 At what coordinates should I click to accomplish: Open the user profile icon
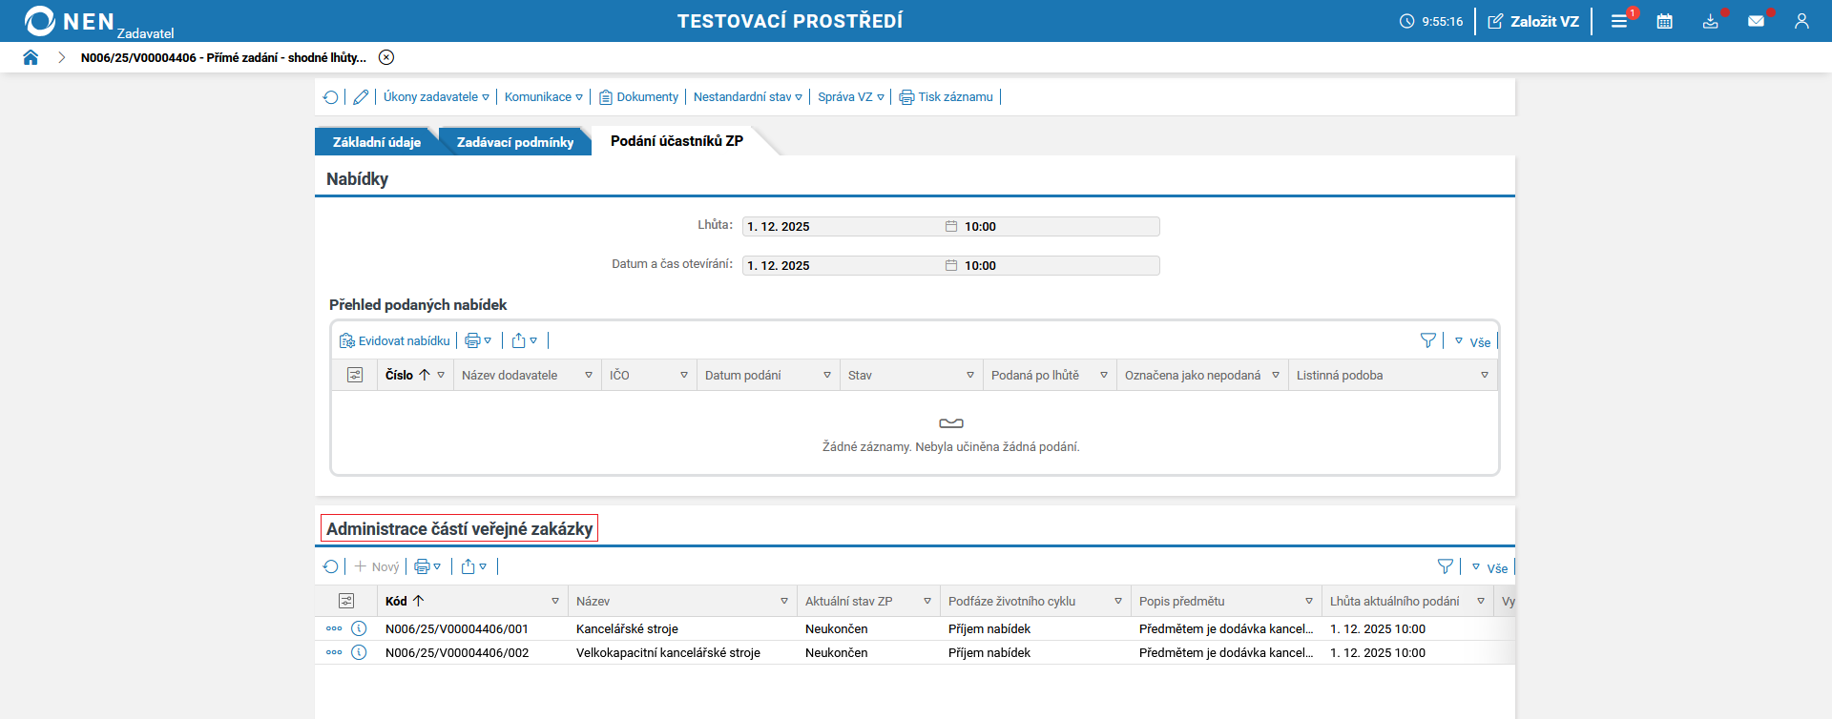click(x=1801, y=21)
